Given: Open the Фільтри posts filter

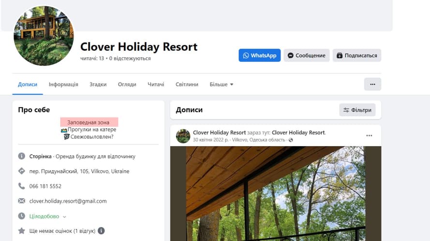Looking at the screenshot, I should point(357,110).
